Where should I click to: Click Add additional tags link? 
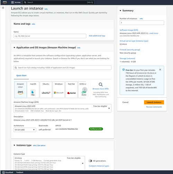coord(97,36)
